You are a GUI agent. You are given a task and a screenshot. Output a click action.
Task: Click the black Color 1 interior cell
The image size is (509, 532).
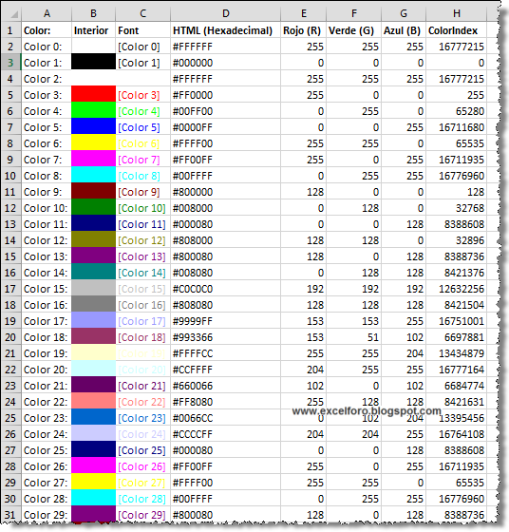93,63
